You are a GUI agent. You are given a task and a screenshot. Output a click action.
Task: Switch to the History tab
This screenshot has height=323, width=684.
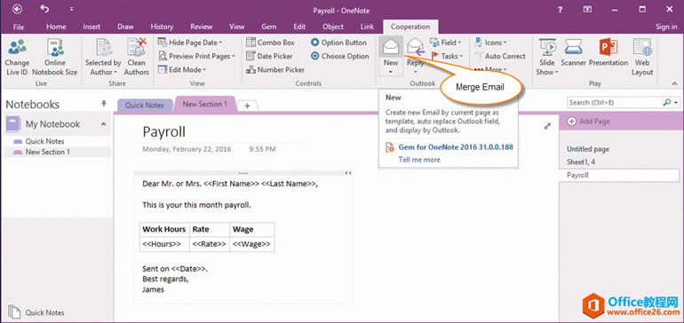point(162,27)
